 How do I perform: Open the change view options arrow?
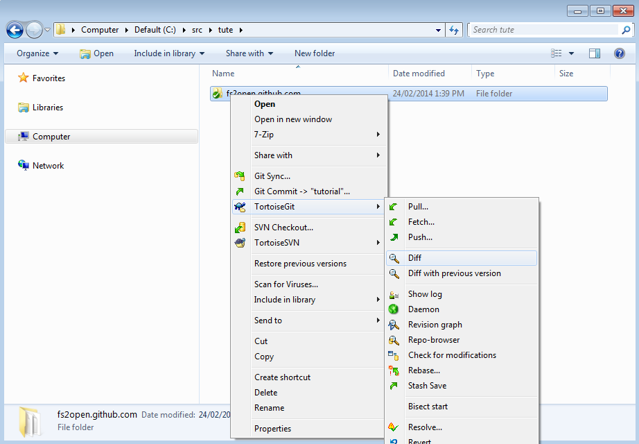(x=572, y=53)
